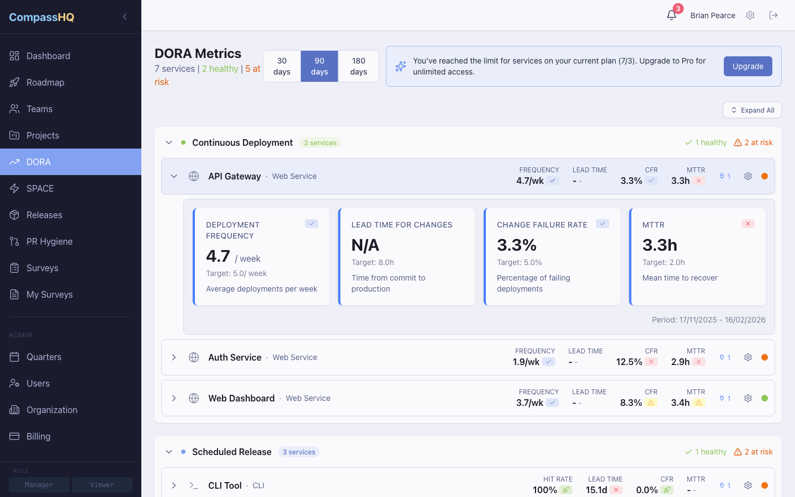
Task: Collapse the Continuous Deployment group
Action: (169, 142)
